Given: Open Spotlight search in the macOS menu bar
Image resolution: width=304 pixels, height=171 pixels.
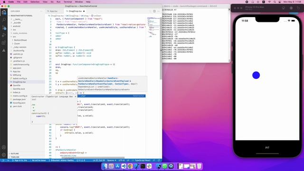Looking at the screenshot, I should tap(275, 2).
